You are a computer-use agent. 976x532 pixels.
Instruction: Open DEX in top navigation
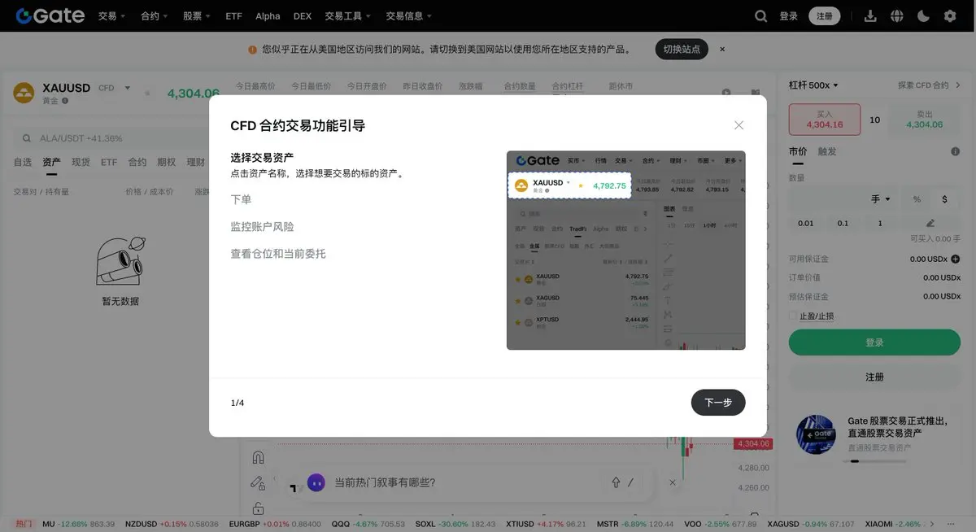tap(303, 15)
